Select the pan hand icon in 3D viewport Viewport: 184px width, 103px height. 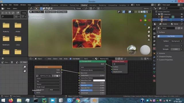[x=149, y=32]
